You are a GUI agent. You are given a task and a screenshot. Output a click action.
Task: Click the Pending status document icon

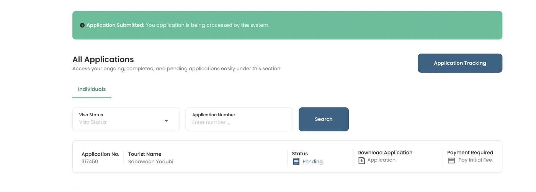point(296,162)
